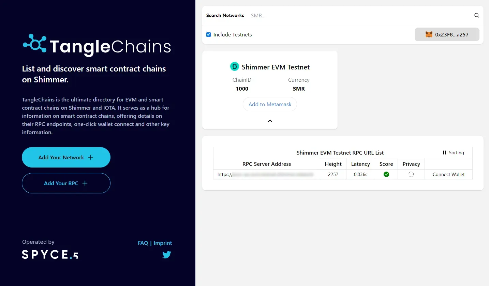The height and width of the screenshot is (286, 489).
Task: Click the Add Your Network button
Action: coord(66,157)
